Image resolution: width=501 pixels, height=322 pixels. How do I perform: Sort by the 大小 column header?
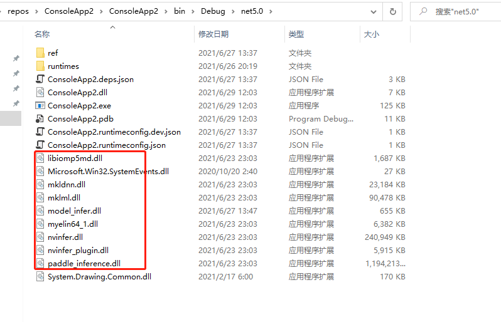(x=371, y=34)
